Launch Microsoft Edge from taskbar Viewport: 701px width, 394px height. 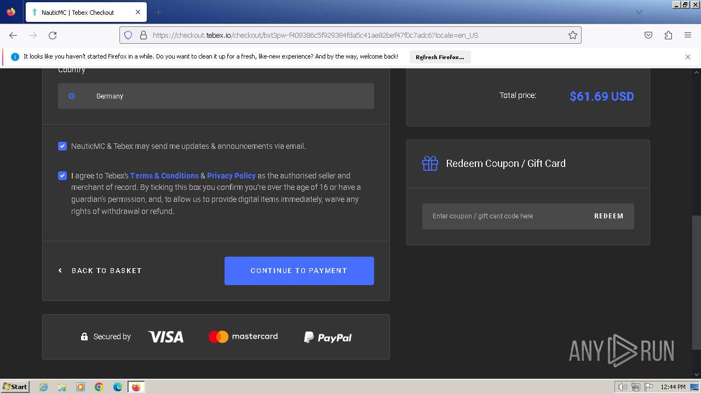(x=118, y=387)
